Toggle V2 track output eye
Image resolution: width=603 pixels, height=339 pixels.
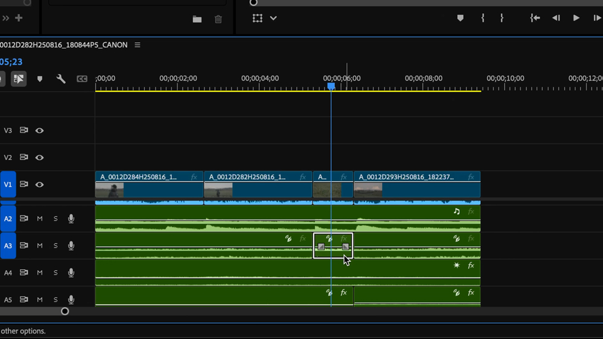pos(39,157)
